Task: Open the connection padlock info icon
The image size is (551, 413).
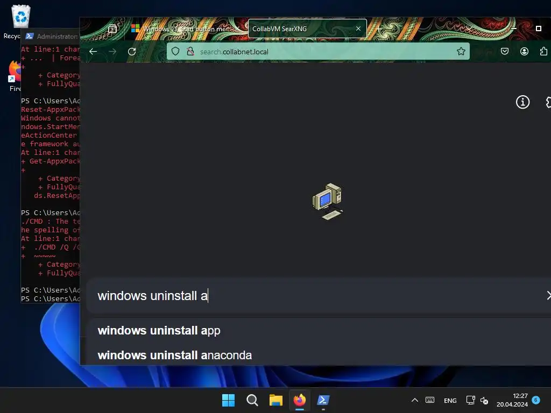Action: (190, 52)
